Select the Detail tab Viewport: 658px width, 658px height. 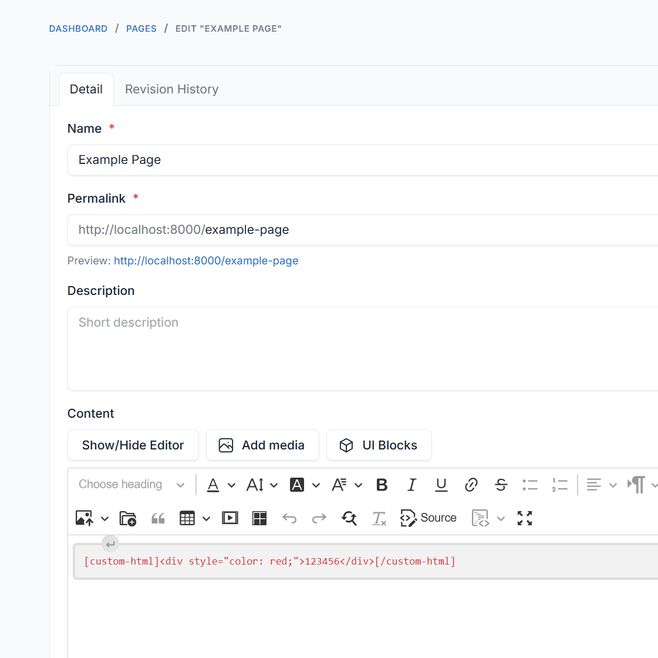pyautogui.click(x=86, y=89)
